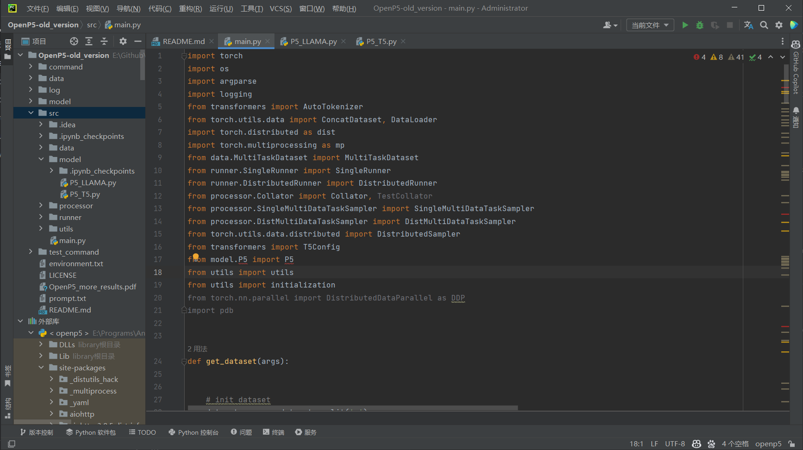The height and width of the screenshot is (450, 803).
Task: Collapse all in project panel
Action: coord(104,41)
